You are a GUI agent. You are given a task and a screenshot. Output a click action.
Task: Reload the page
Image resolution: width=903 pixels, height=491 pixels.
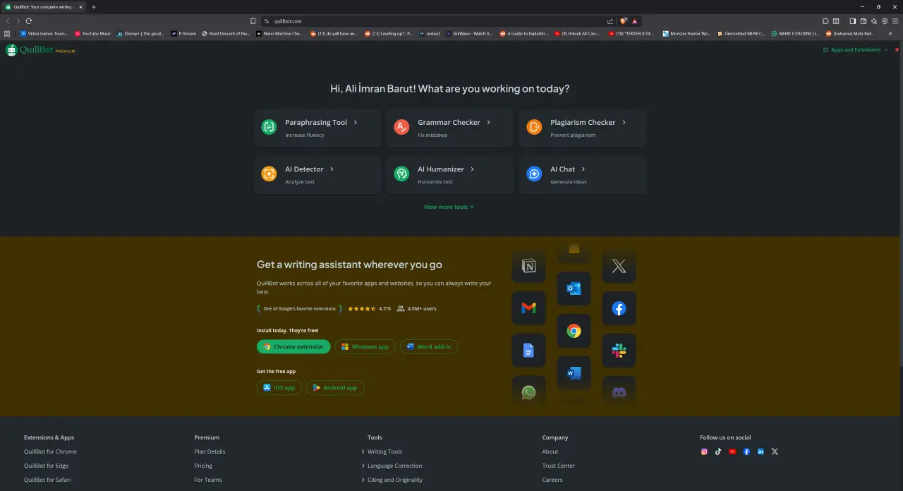coord(29,21)
